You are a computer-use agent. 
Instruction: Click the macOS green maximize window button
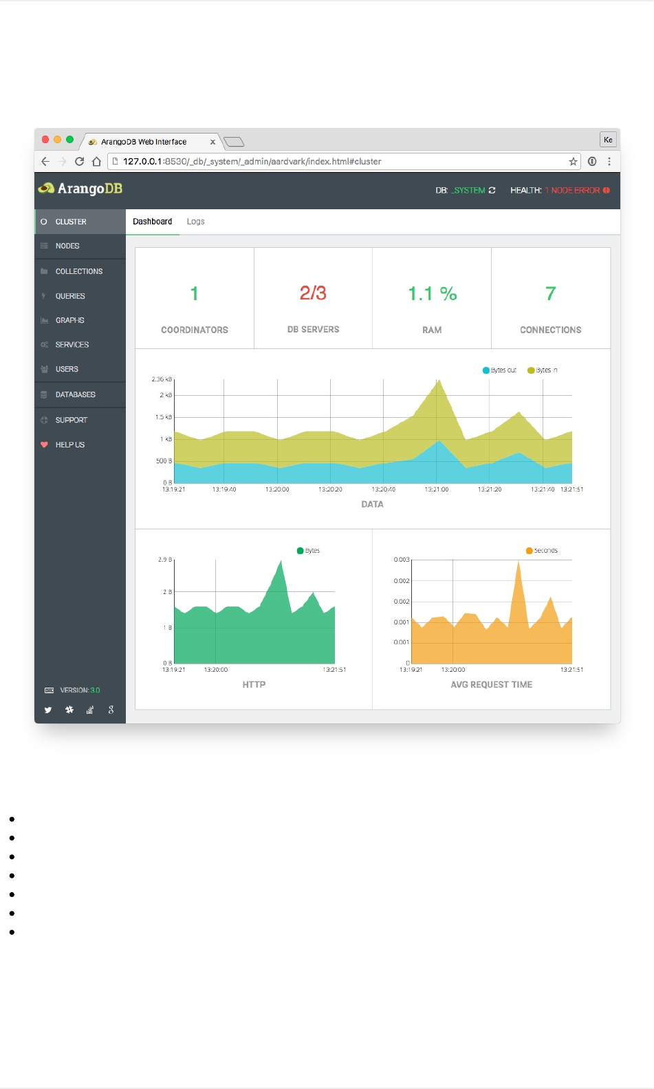[x=69, y=140]
